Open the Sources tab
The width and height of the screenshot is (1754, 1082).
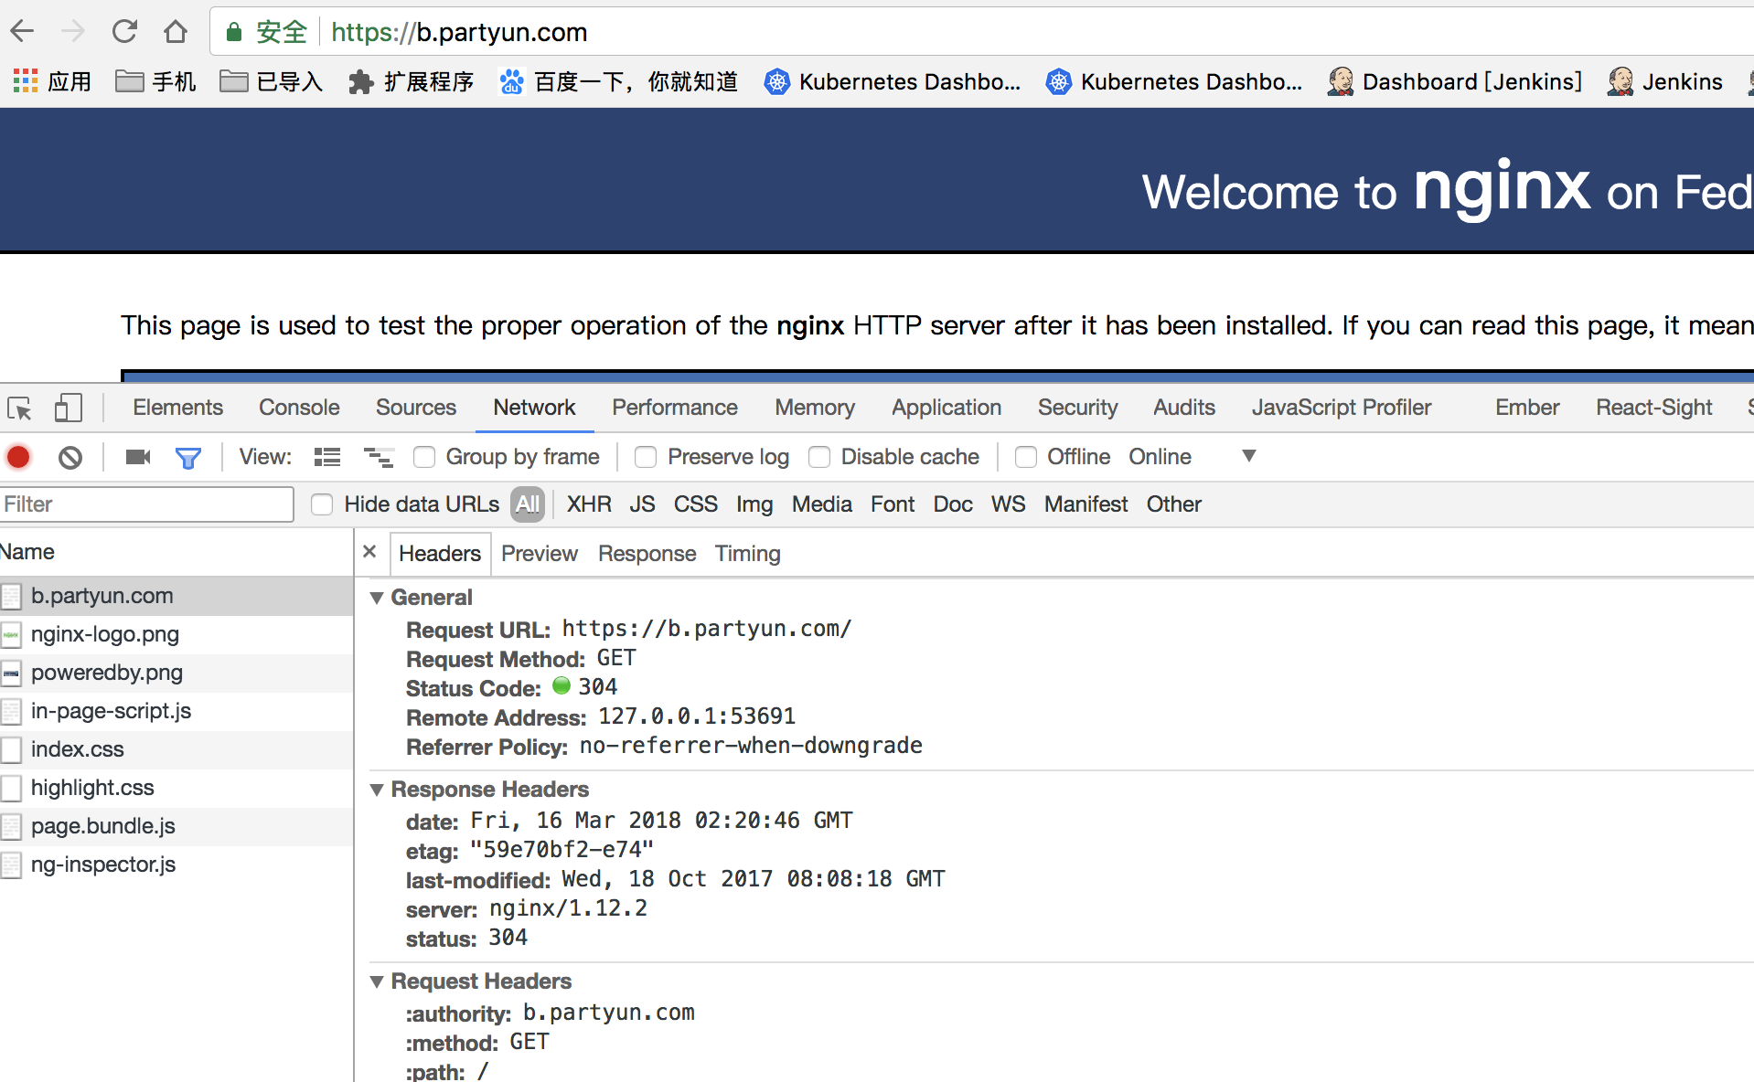click(x=416, y=408)
